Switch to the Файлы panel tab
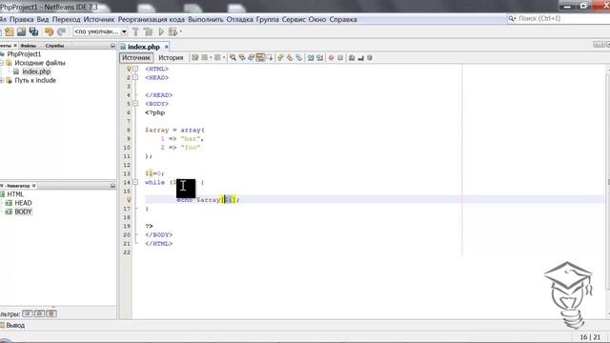This screenshot has height=343, width=610. (28, 46)
